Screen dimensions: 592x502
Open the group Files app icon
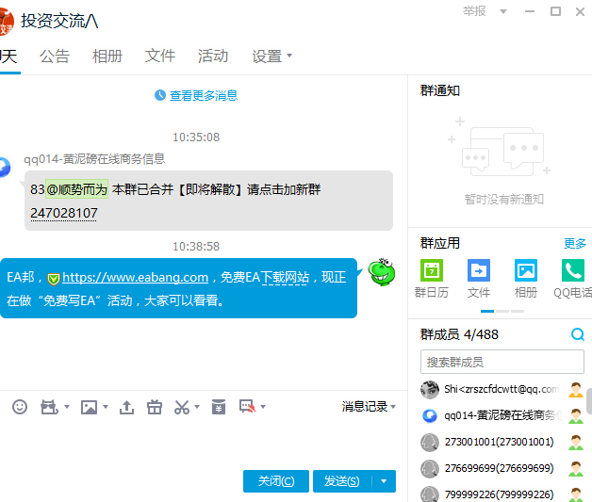click(478, 270)
